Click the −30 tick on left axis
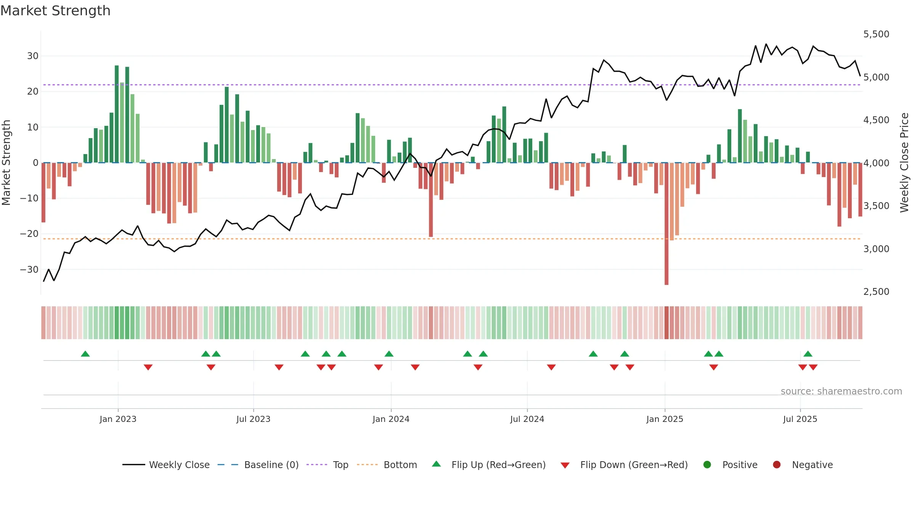Image resolution: width=915 pixels, height=515 pixels. tap(29, 269)
